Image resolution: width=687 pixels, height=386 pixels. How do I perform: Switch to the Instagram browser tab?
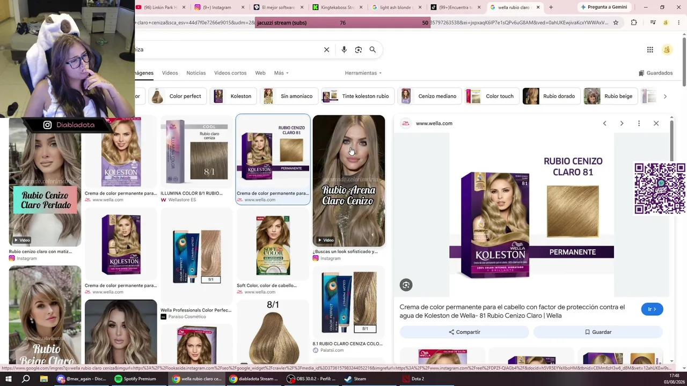click(220, 8)
